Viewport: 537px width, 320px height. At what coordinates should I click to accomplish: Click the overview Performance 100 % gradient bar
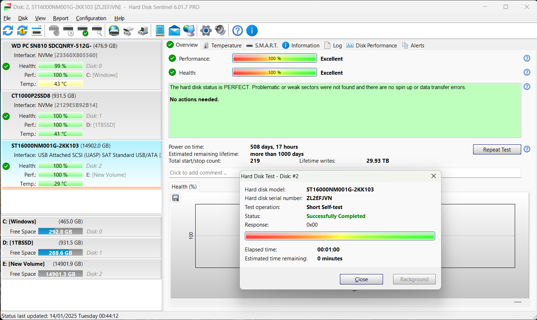275,58
